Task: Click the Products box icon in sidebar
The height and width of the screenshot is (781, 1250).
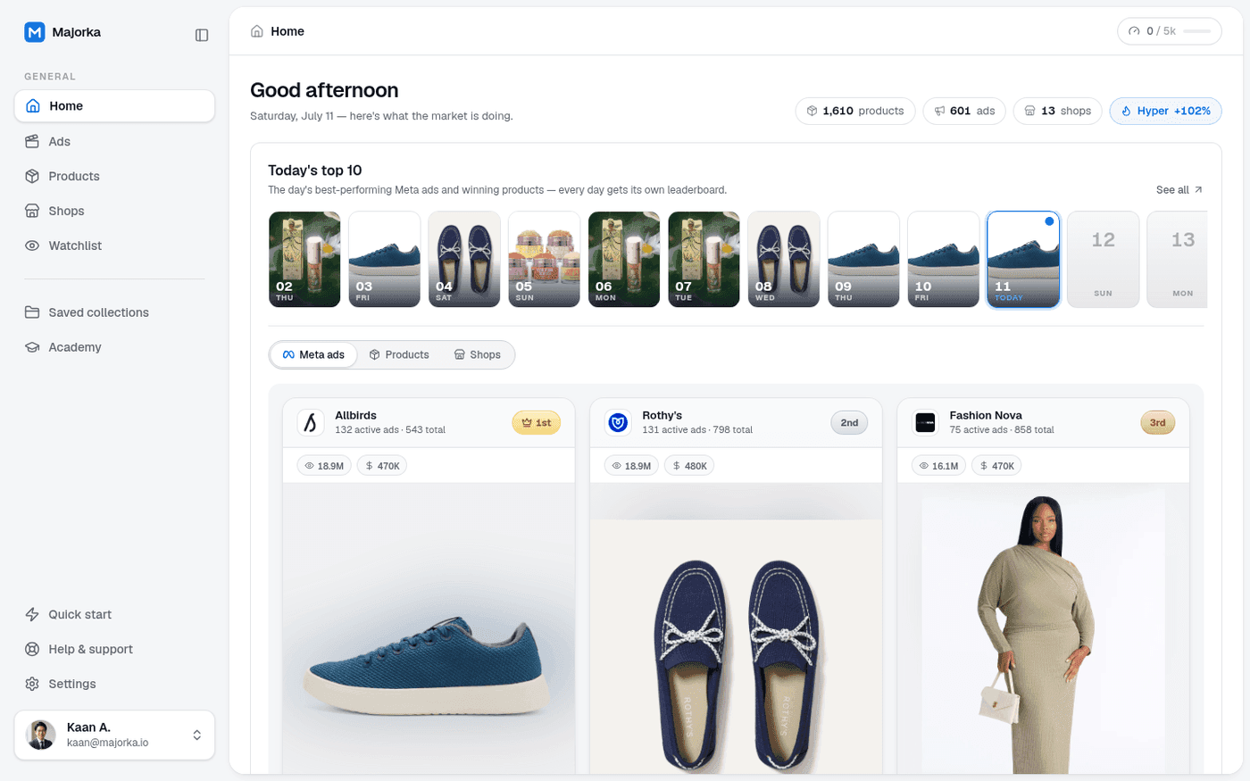Action: (x=32, y=176)
